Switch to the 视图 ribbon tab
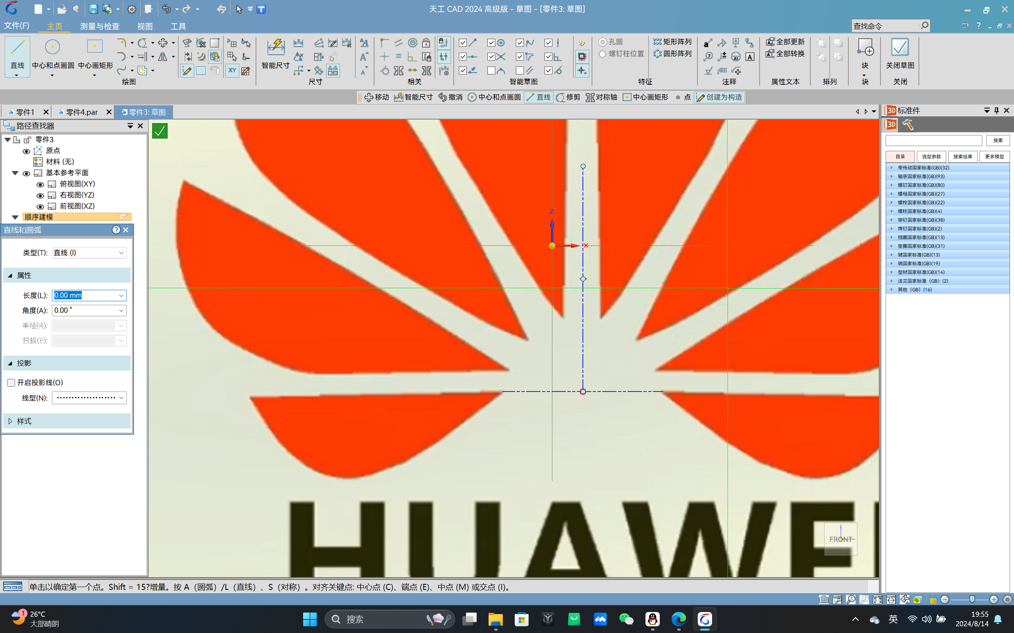Viewport: 1014px width, 633px height. [x=145, y=26]
